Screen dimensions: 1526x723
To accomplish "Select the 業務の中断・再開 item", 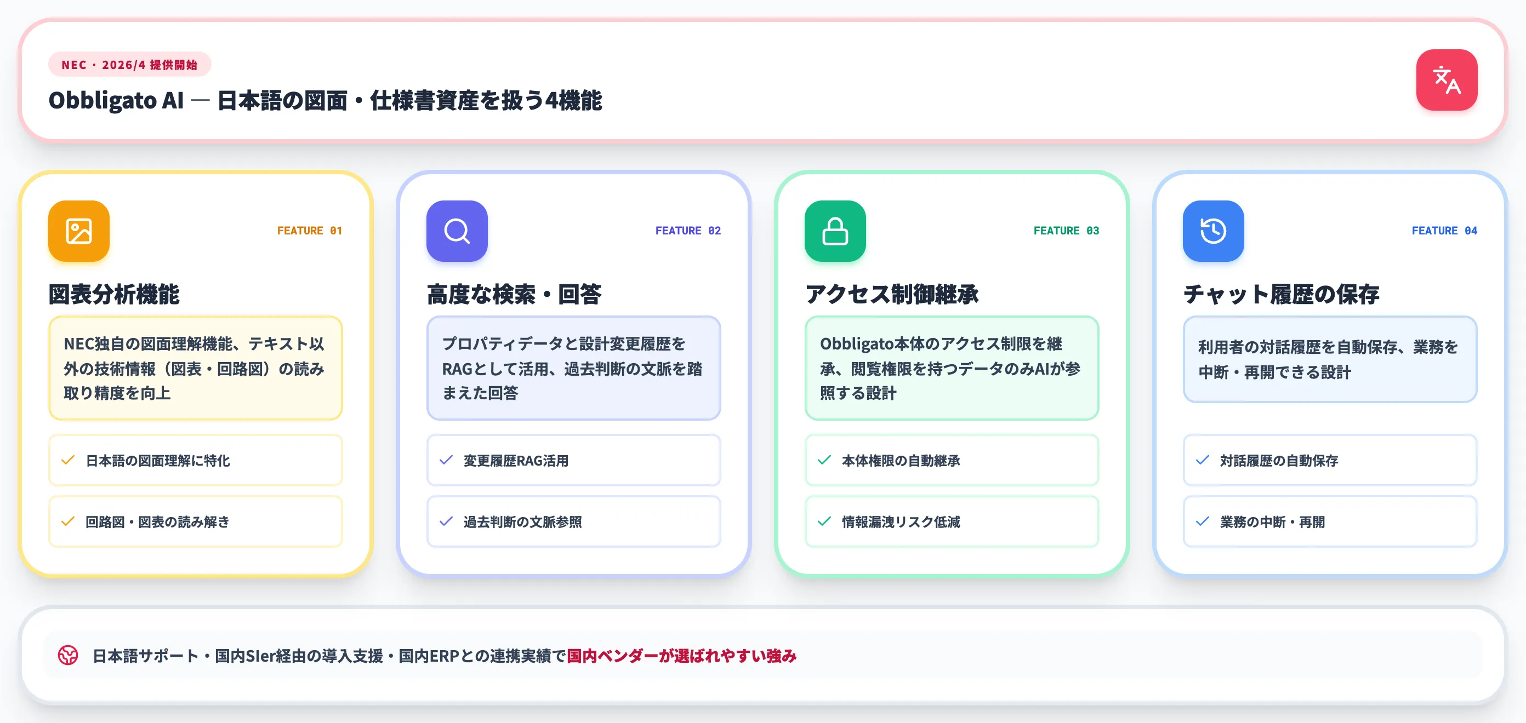I will (x=1329, y=521).
